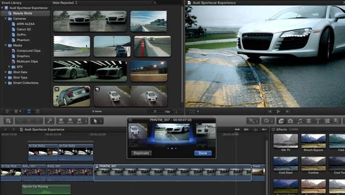
Task: Adjust the clip duration slider
Action: pyautogui.click(x=156, y=111)
